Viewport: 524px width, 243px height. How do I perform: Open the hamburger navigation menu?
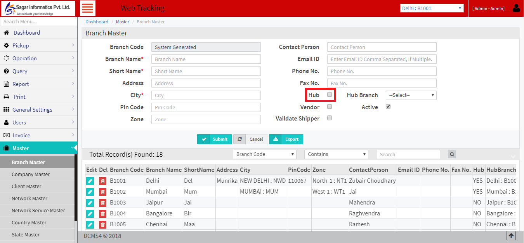pyautogui.click(x=87, y=8)
